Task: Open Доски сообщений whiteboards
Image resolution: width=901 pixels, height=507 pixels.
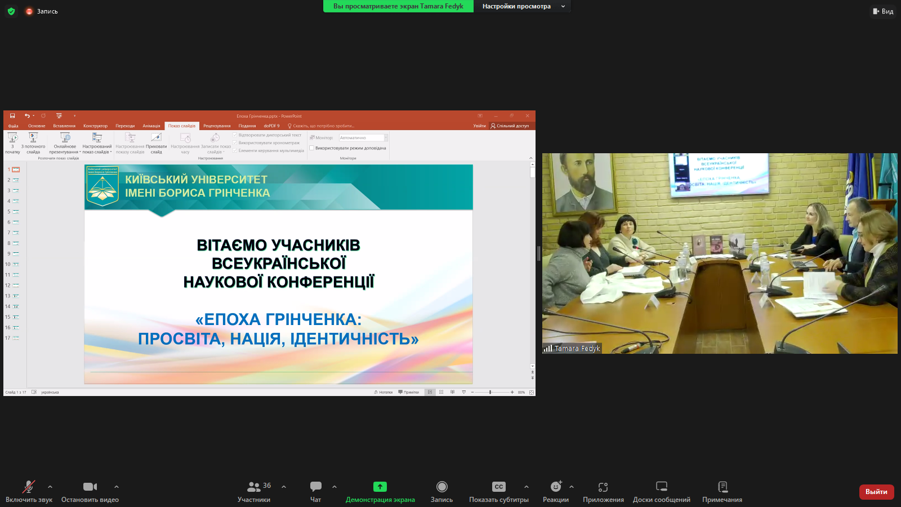Action: [661, 491]
